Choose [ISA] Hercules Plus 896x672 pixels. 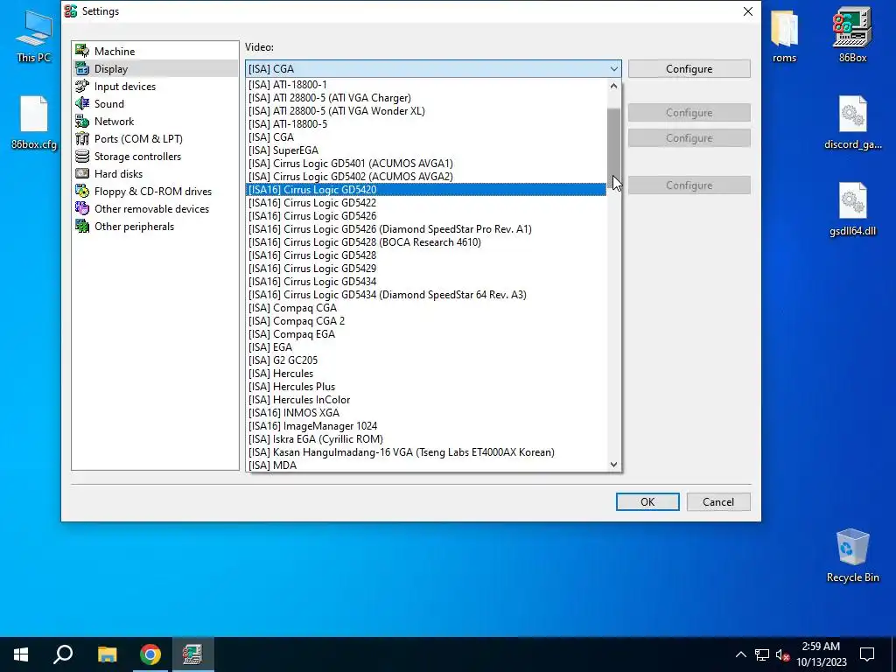click(426, 387)
